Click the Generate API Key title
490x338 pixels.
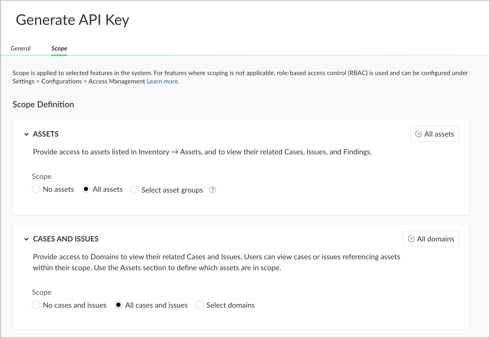click(72, 20)
